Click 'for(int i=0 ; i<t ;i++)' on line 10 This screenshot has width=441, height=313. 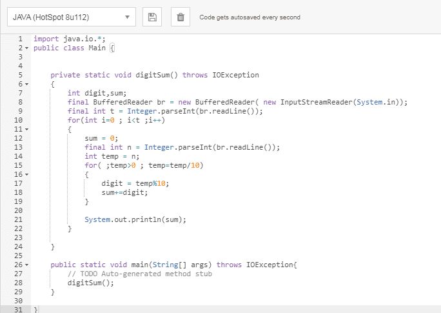[116, 120]
